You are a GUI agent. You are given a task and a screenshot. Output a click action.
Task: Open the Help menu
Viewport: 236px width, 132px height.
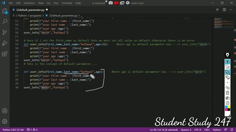coord(78,3)
